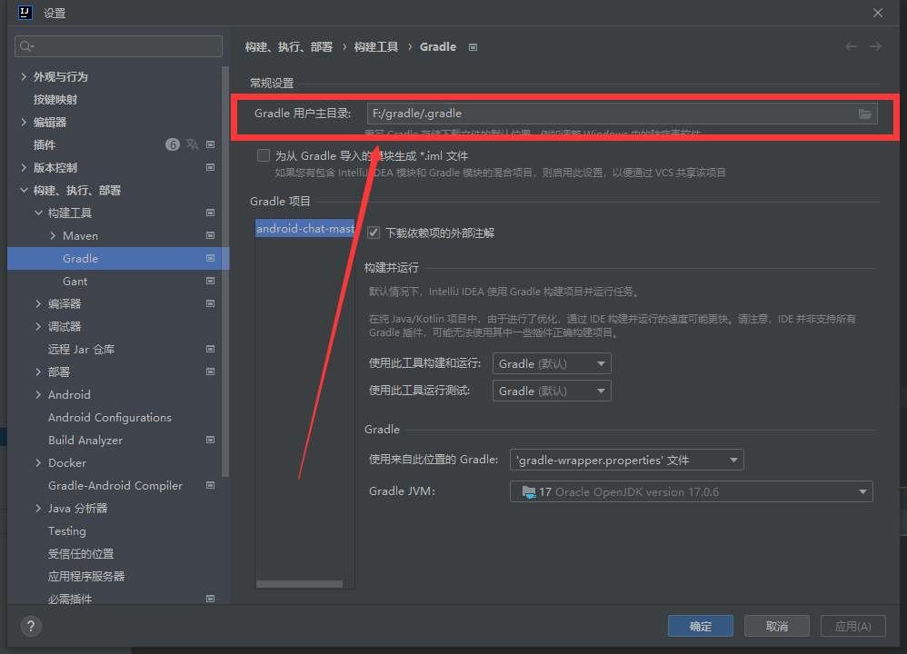
Task: Click 应用(A) button
Action: pos(853,626)
